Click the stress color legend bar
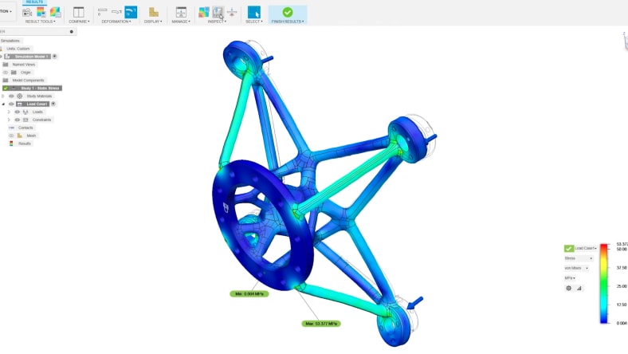The image size is (628, 354). point(603,283)
